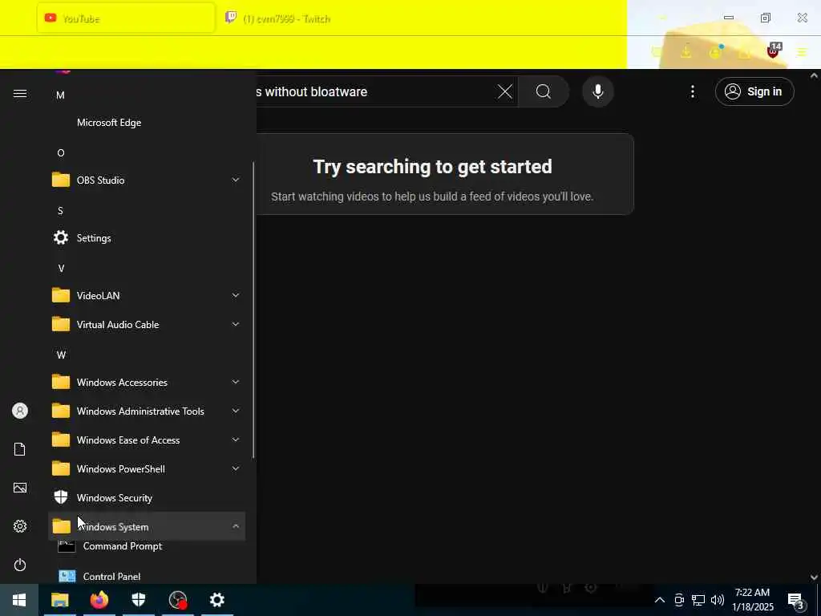Launch Command Prompt

(147, 546)
